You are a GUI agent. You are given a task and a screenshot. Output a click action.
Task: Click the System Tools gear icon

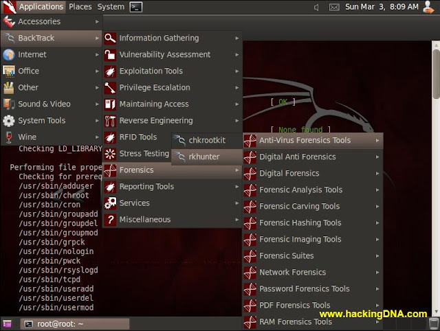tap(9, 121)
